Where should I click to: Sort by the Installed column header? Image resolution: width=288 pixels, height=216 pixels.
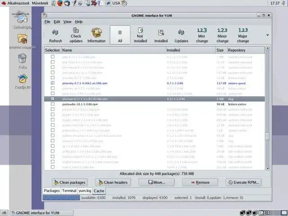tap(191, 50)
